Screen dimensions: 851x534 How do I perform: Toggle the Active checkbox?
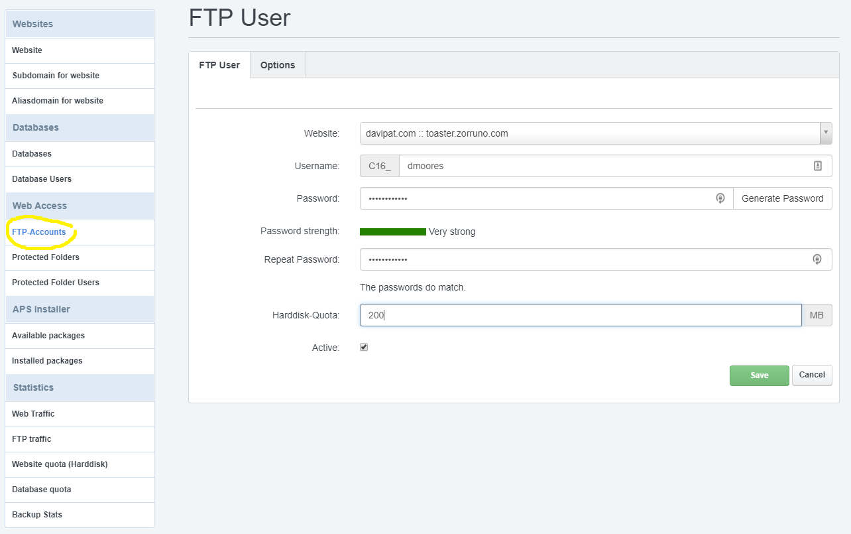click(364, 347)
